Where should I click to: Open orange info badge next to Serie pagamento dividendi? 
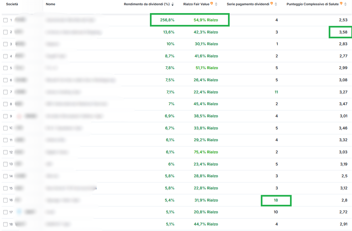coord(272,4)
